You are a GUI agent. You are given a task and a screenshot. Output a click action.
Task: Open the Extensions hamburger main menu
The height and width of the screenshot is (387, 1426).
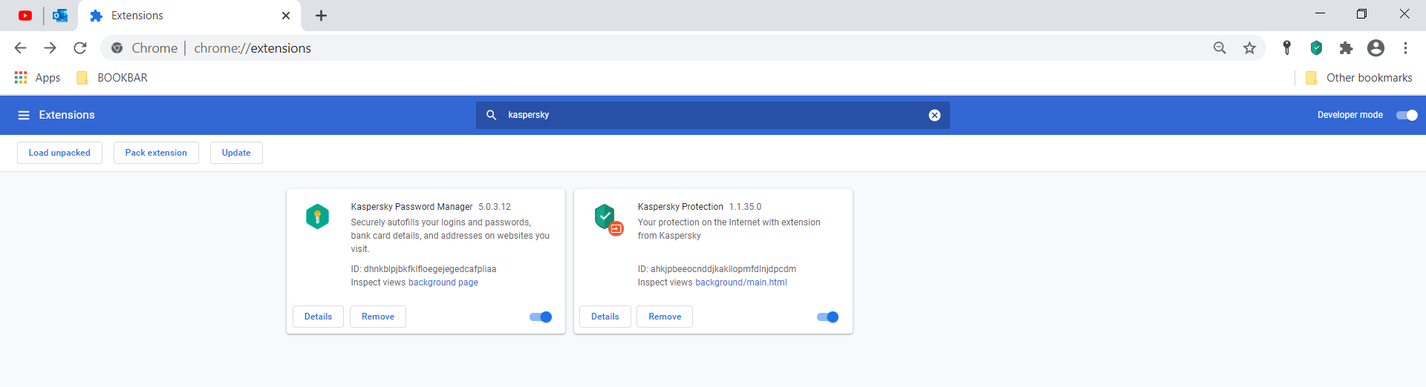point(24,115)
